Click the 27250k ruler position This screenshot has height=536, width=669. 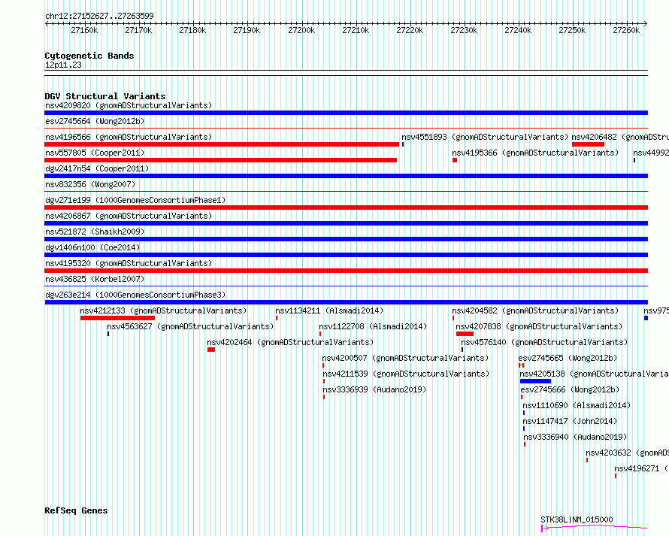click(572, 30)
